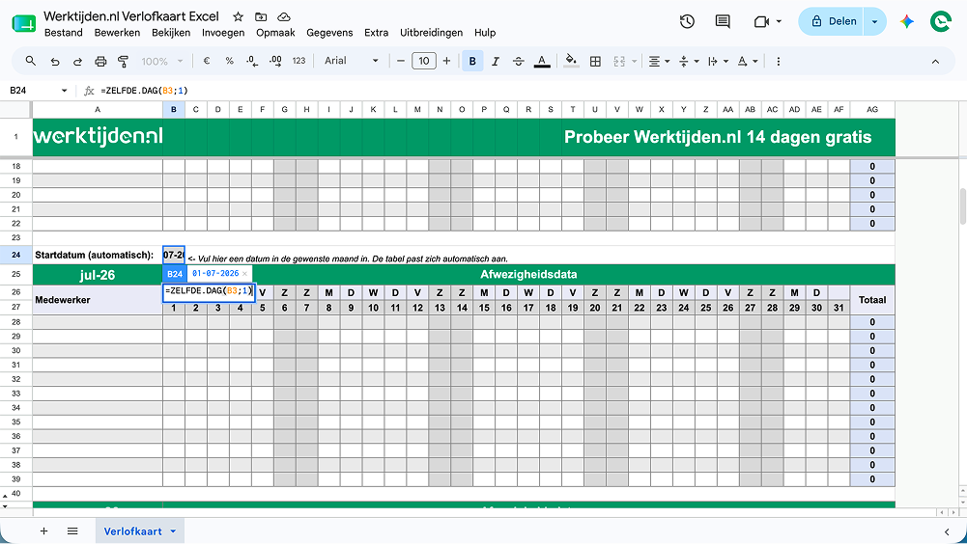Open the Gemini sparkle assistant
Viewport: 967px width, 544px height.
point(906,21)
